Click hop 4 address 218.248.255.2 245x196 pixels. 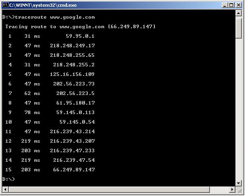(74, 65)
